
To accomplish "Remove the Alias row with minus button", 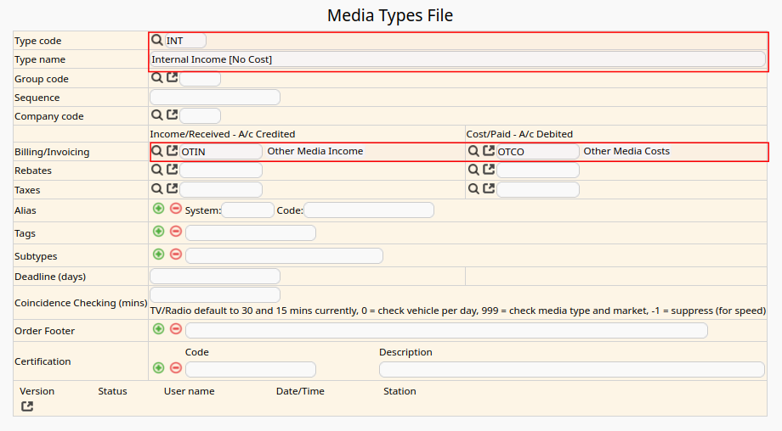I will click(x=176, y=209).
